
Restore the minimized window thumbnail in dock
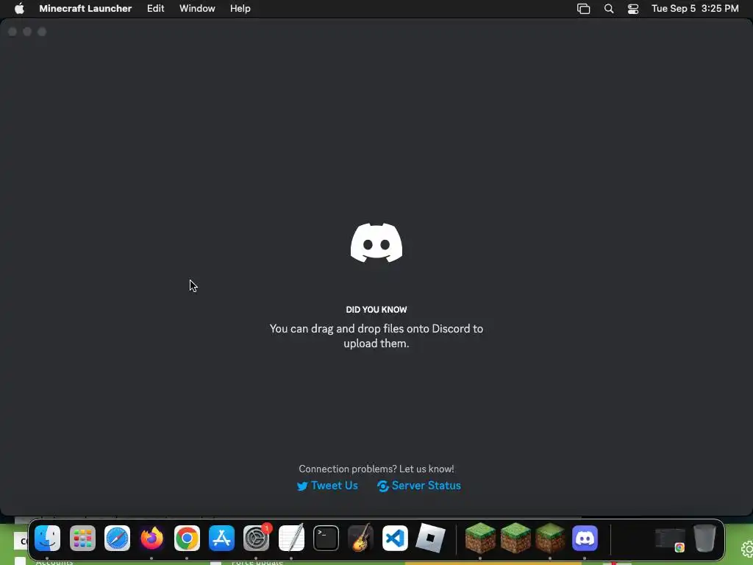point(671,539)
